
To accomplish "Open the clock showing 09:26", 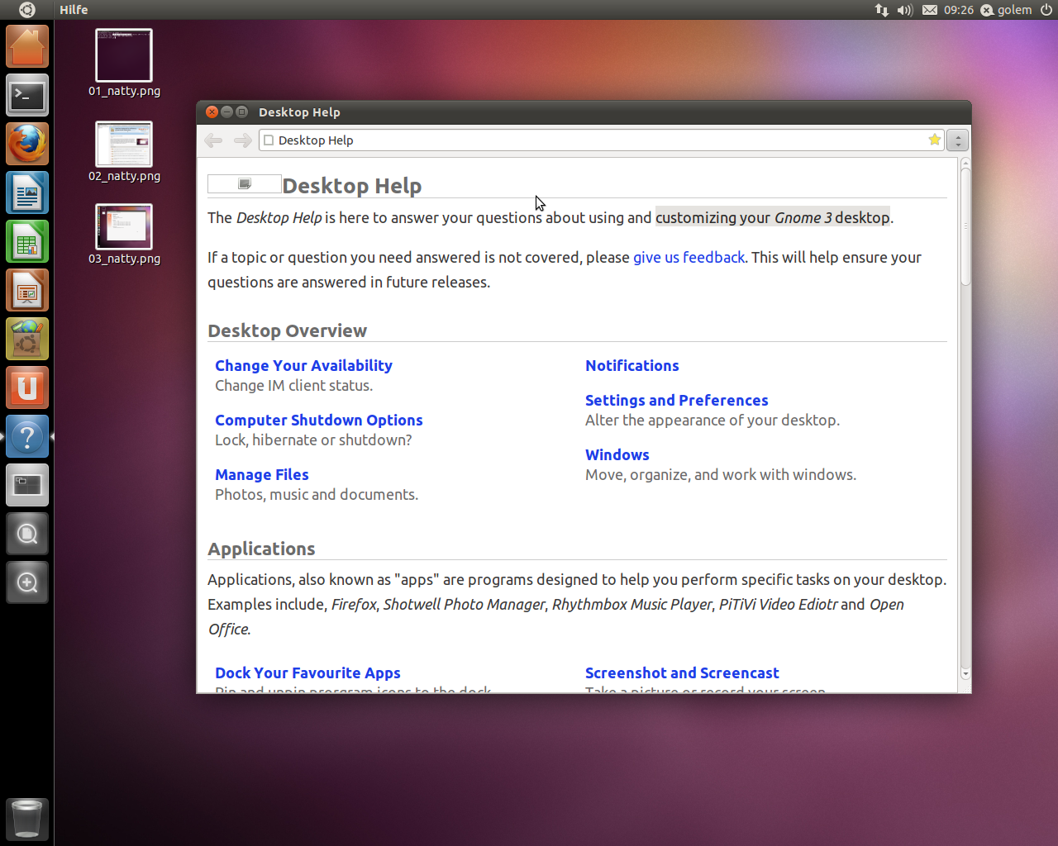I will click(957, 10).
